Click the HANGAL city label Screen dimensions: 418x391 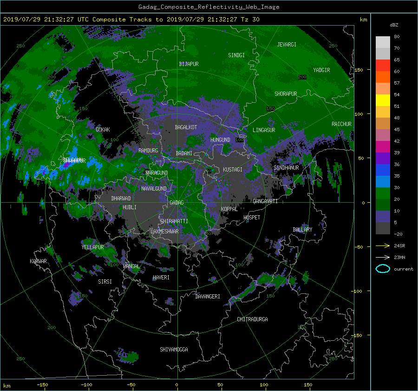pyautogui.click(x=131, y=266)
